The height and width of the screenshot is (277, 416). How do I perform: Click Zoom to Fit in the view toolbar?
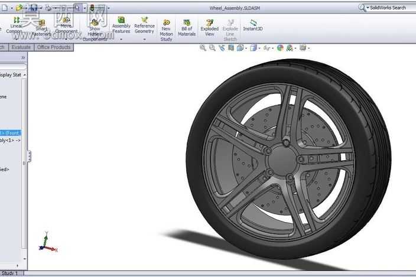(203, 48)
